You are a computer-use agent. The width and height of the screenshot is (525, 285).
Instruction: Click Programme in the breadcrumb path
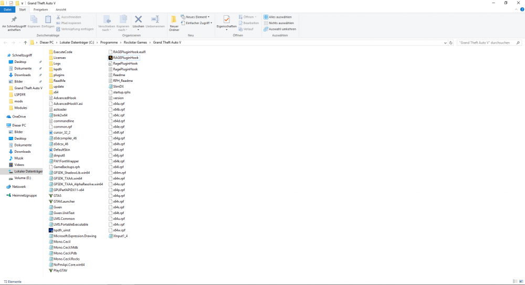click(x=109, y=43)
